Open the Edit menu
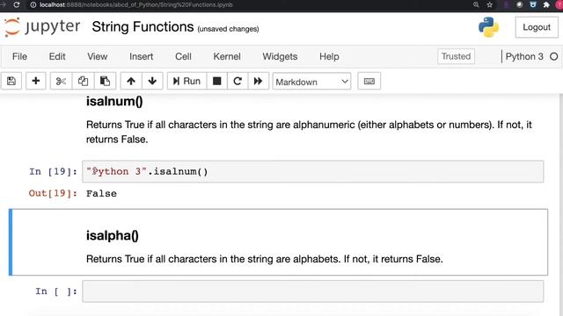This screenshot has height=316, width=563. [x=57, y=56]
